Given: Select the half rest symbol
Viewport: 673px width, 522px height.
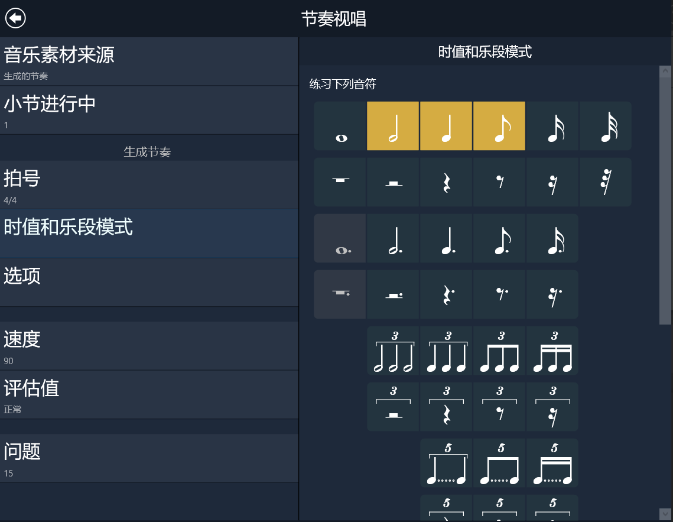Looking at the screenshot, I should (393, 182).
